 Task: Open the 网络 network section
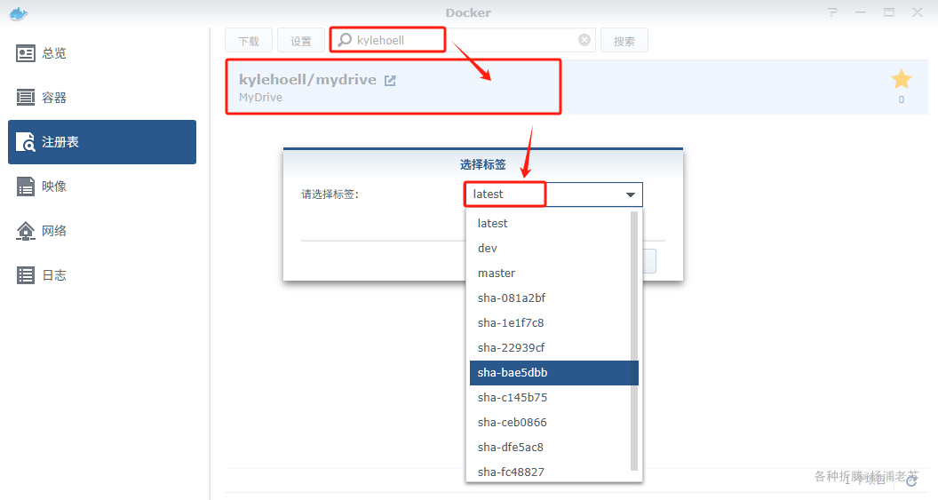coord(101,230)
